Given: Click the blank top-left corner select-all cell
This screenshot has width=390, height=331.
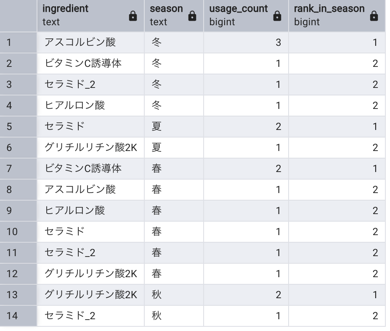Looking at the screenshot, I should [18, 16].
